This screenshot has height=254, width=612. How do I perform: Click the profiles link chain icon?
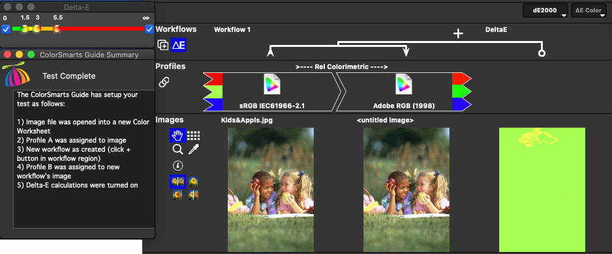click(x=164, y=82)
